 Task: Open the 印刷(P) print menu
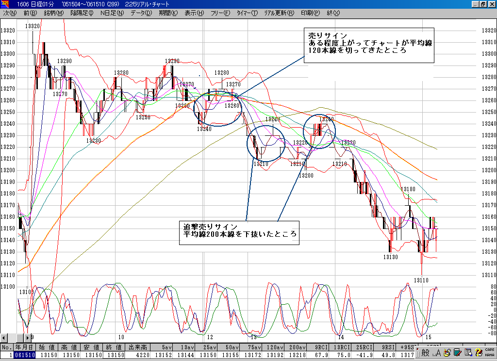pos(310,13)
